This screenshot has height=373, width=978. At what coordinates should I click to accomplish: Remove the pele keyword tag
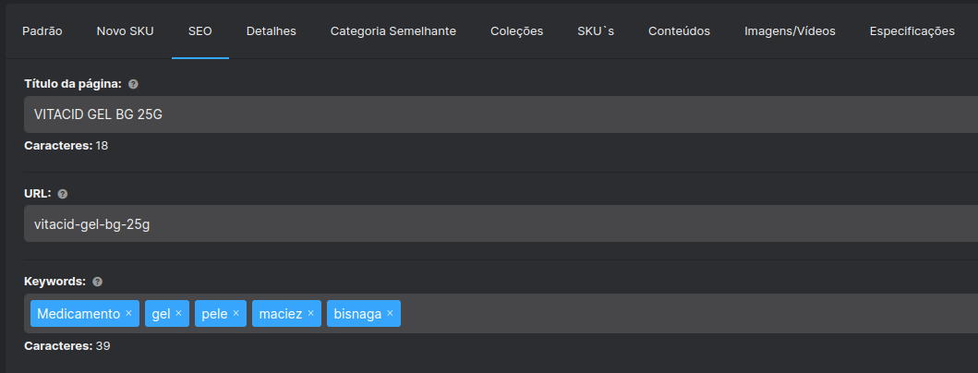click(235, 313)
